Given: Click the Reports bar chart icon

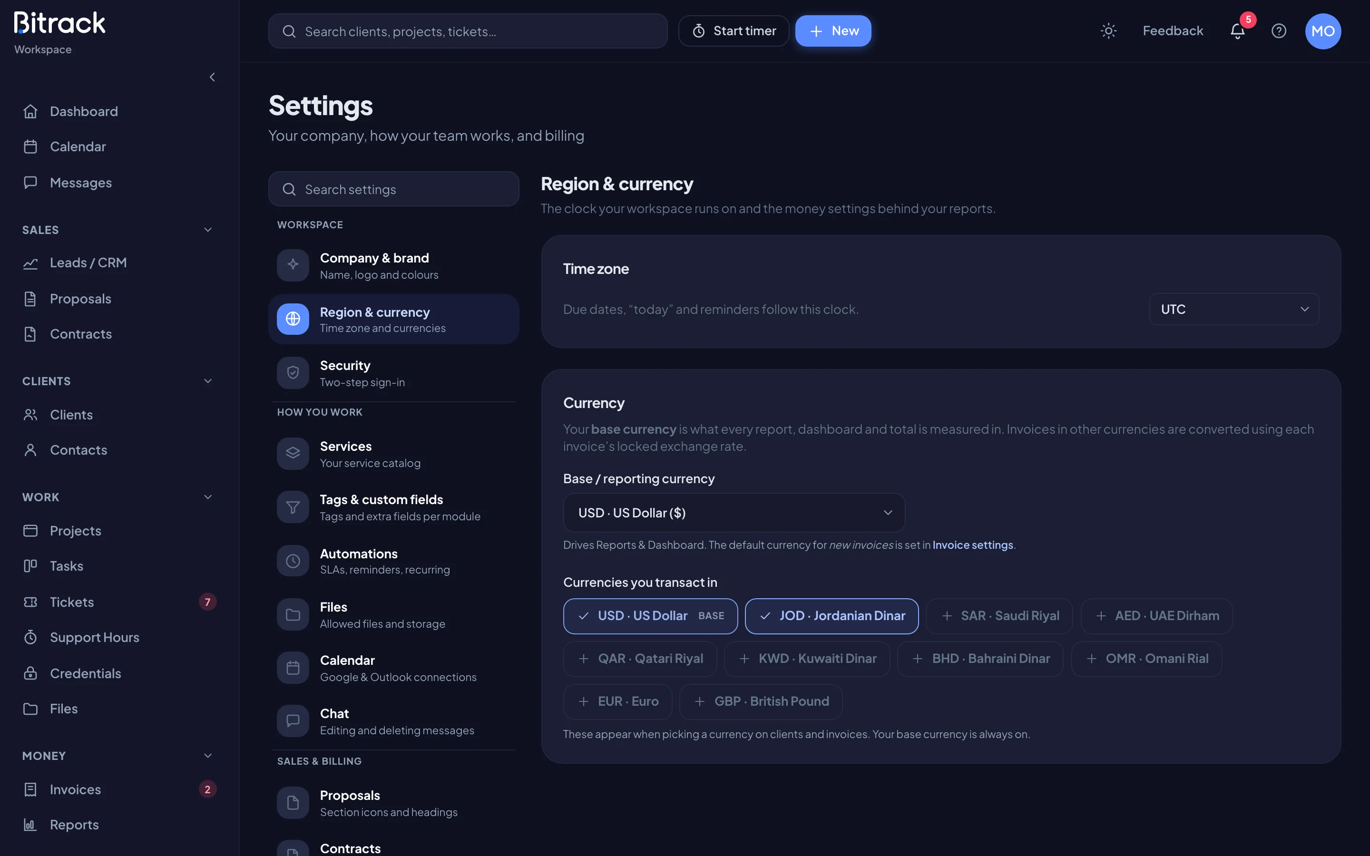Looking at the screenshot, I should pyautogui.click(x=30, y=825).
